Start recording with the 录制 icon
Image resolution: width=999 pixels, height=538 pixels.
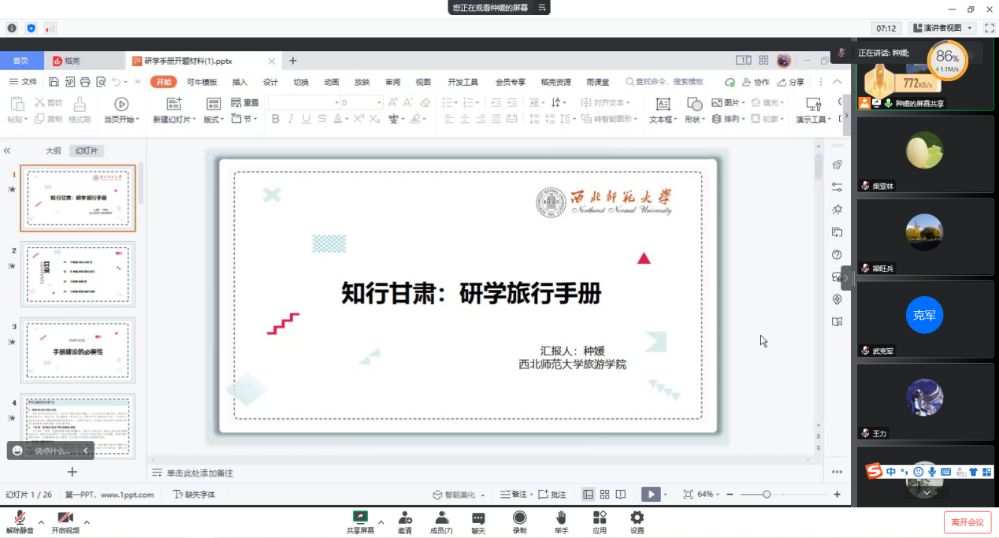[519, 518]
